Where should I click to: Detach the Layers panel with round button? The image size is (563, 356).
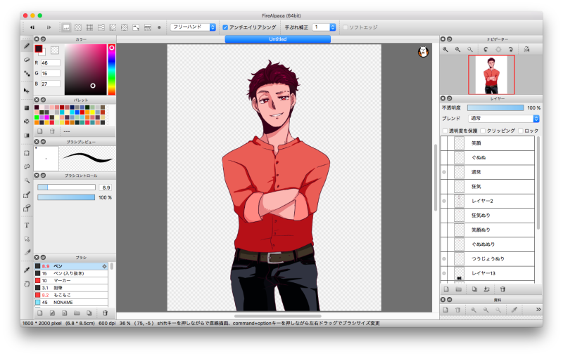tap(449, 98)
